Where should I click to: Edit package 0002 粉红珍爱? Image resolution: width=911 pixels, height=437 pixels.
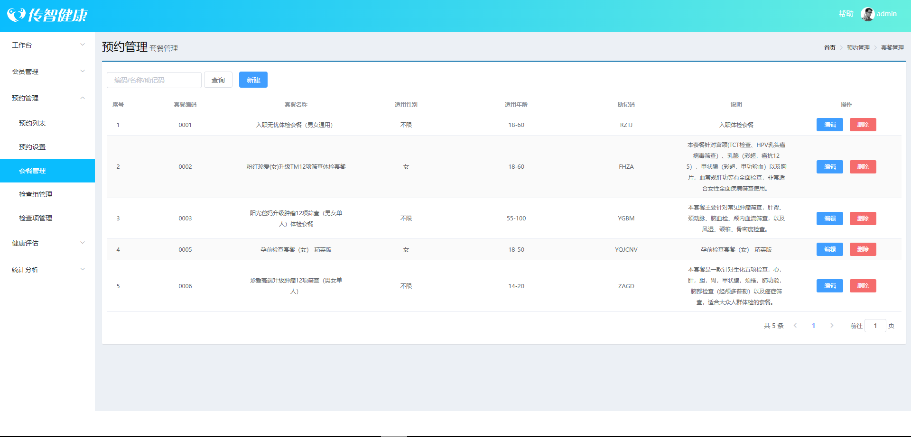point(830,167)
